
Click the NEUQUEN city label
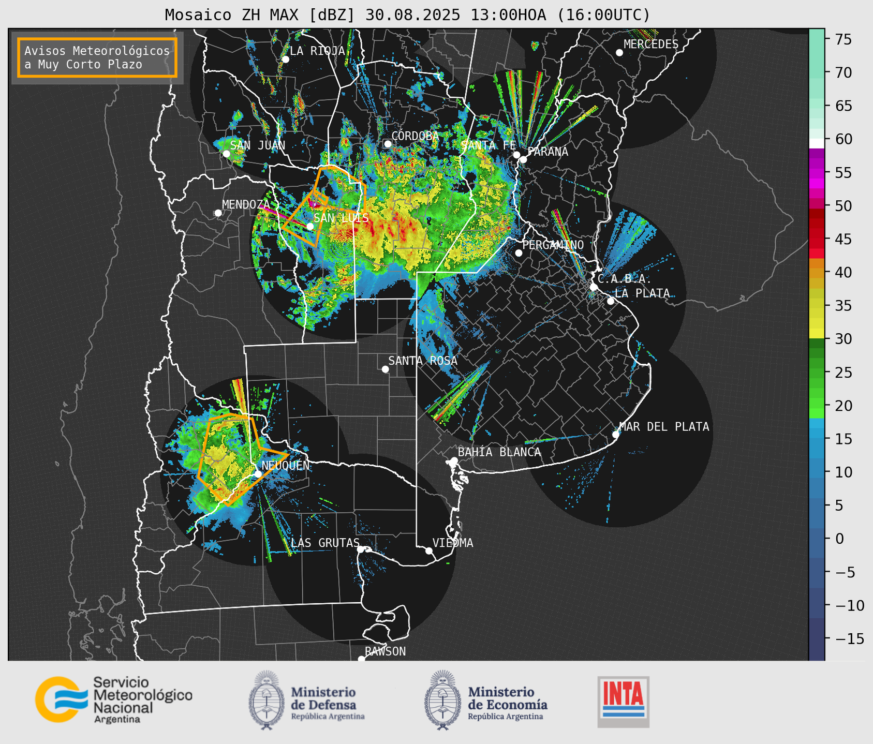click(286, 466)
